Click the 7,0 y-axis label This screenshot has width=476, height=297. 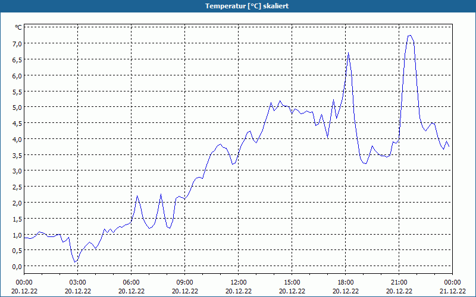point(17,43)
